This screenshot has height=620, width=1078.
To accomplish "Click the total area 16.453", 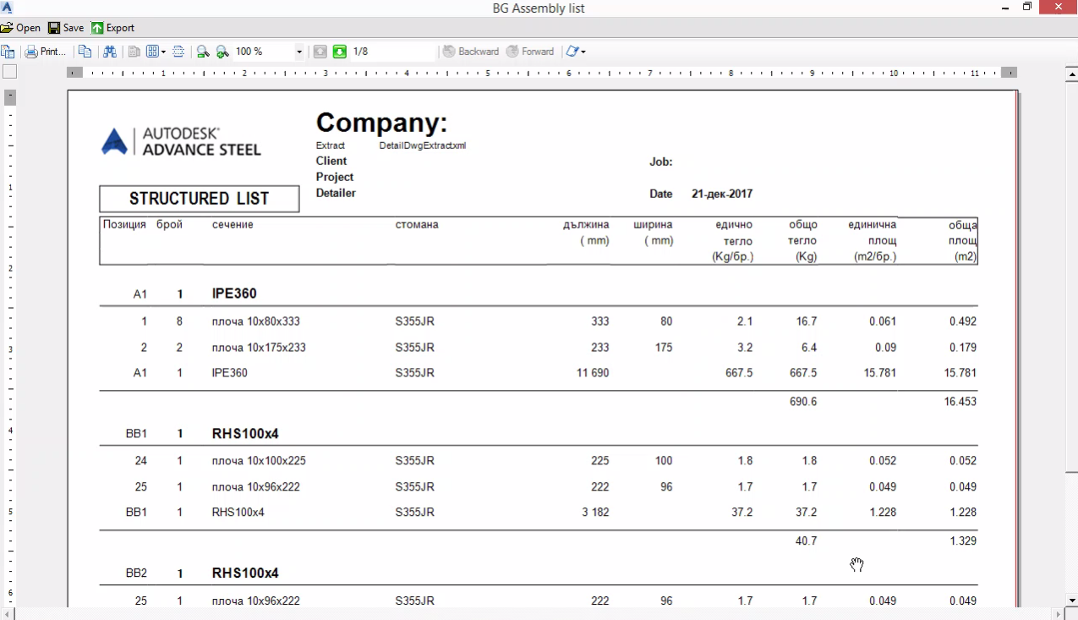I will tap(960, 402).
